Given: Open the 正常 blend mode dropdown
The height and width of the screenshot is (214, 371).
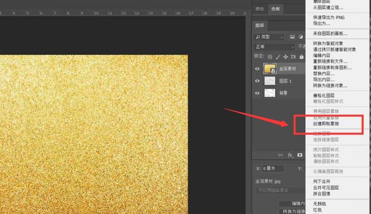Looking at the screenshot, I should 274,47.
